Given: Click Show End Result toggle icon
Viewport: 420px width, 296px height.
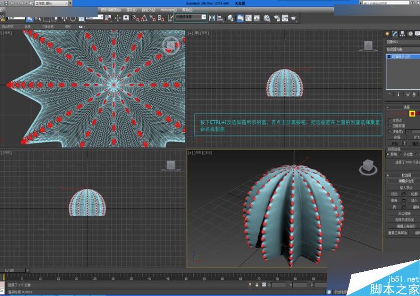Looking at the screenshot, I should point(398,94).
